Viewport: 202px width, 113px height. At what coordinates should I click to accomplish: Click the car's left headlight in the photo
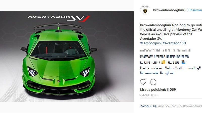(x=32, y=72)
